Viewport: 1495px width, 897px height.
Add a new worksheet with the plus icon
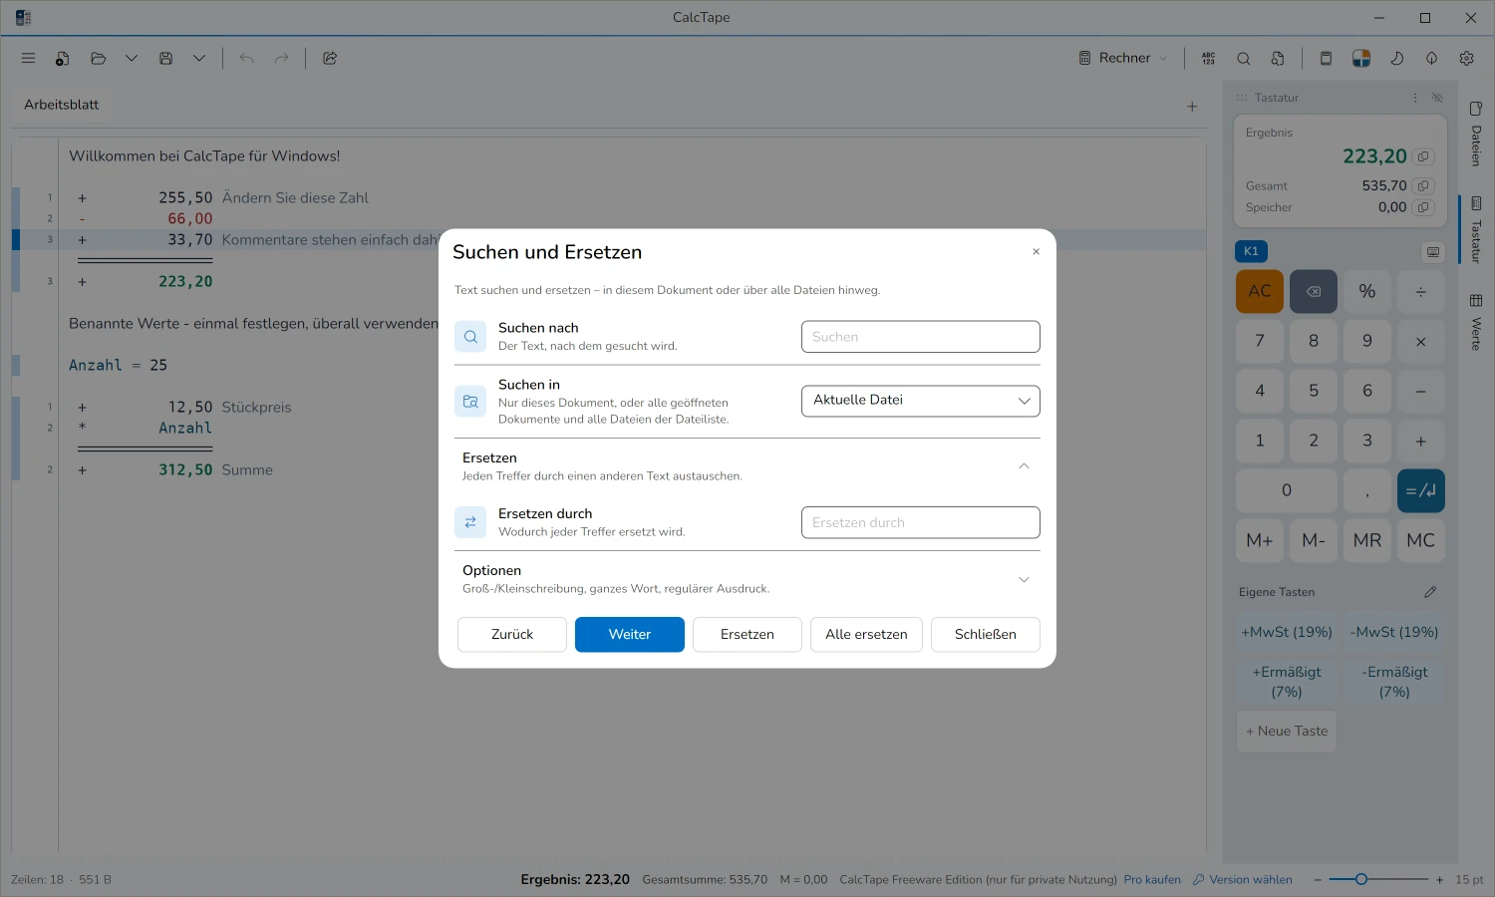(1192, 106)
